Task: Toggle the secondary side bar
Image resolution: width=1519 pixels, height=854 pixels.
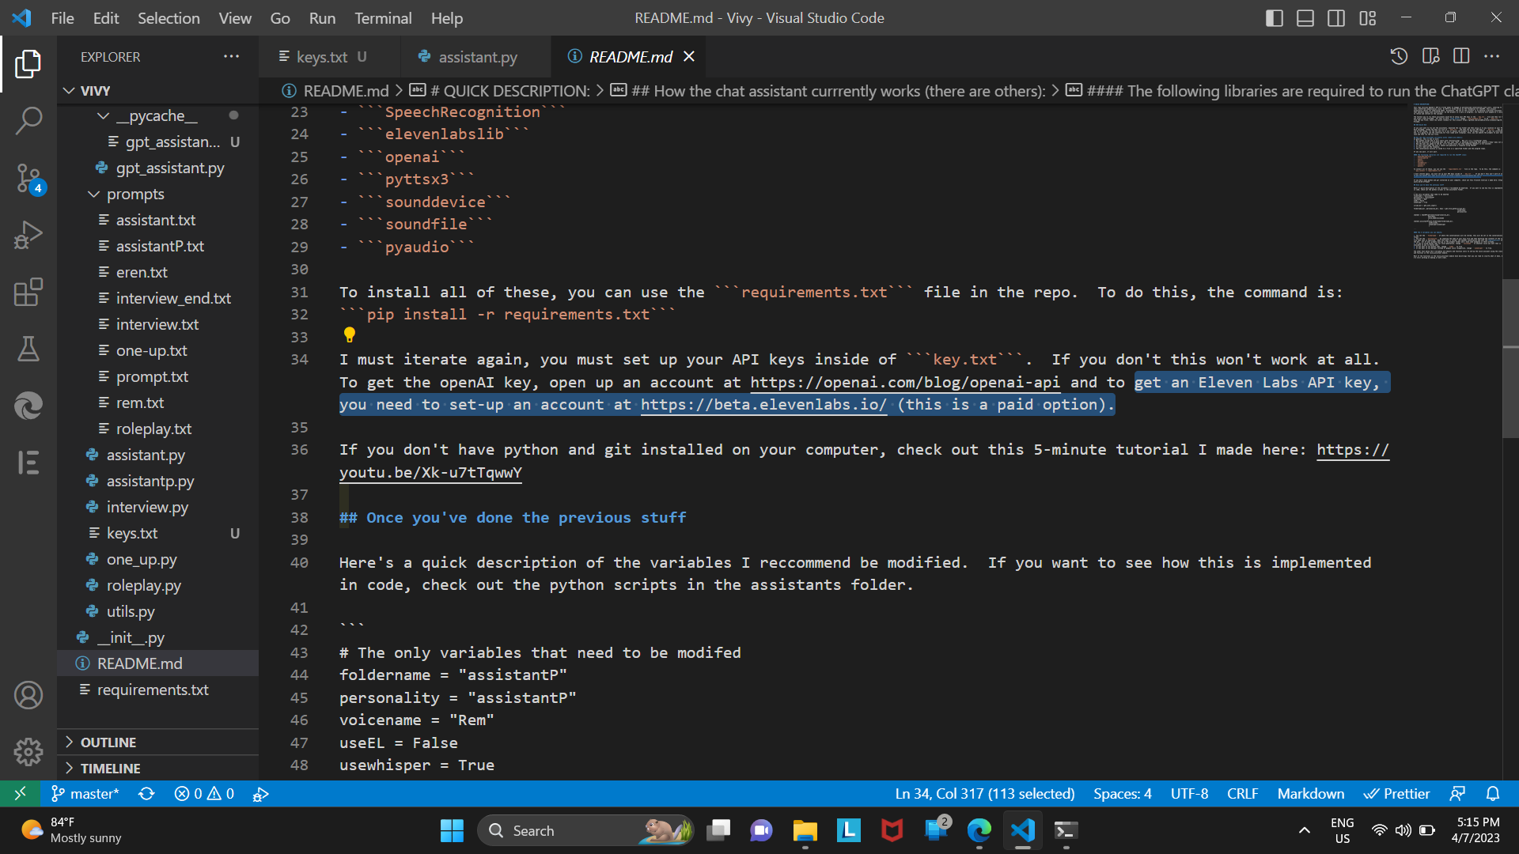Action: pos(1336,17)
